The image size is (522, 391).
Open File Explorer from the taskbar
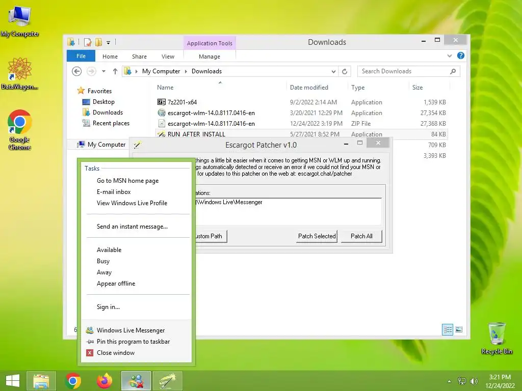(41, 381)
